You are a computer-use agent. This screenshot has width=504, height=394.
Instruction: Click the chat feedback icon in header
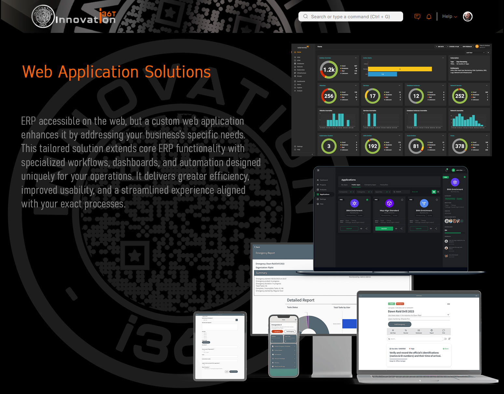(417, 17)
